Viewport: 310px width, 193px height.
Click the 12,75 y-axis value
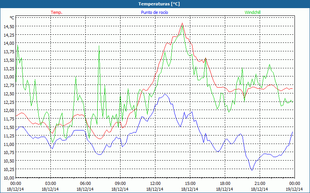pos(9,85)
